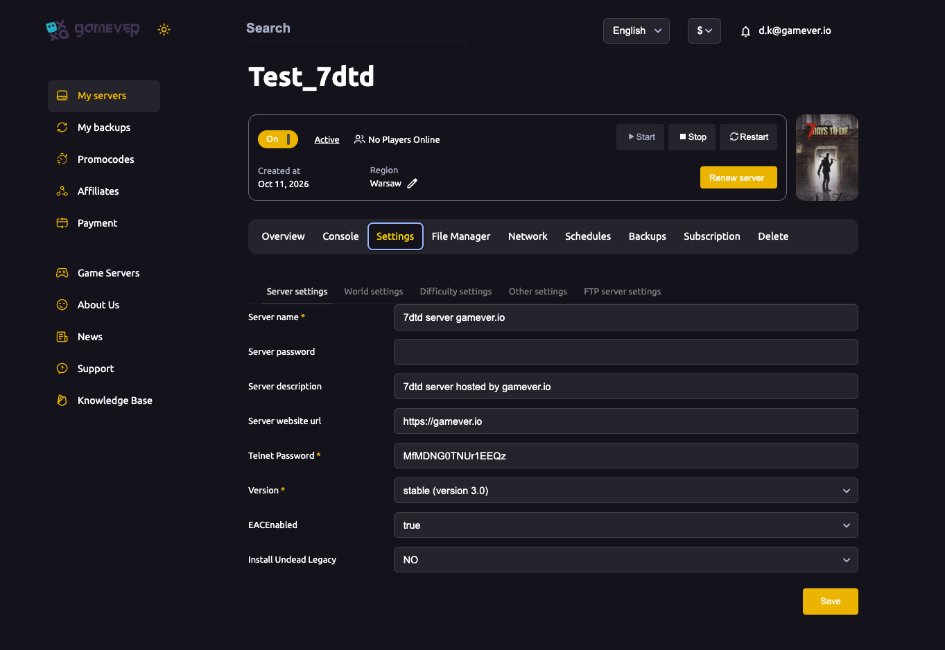Viewport: 945px width, 650px height.
Task: Click the Knowledge Base icon
Action: tap(62, 401)
